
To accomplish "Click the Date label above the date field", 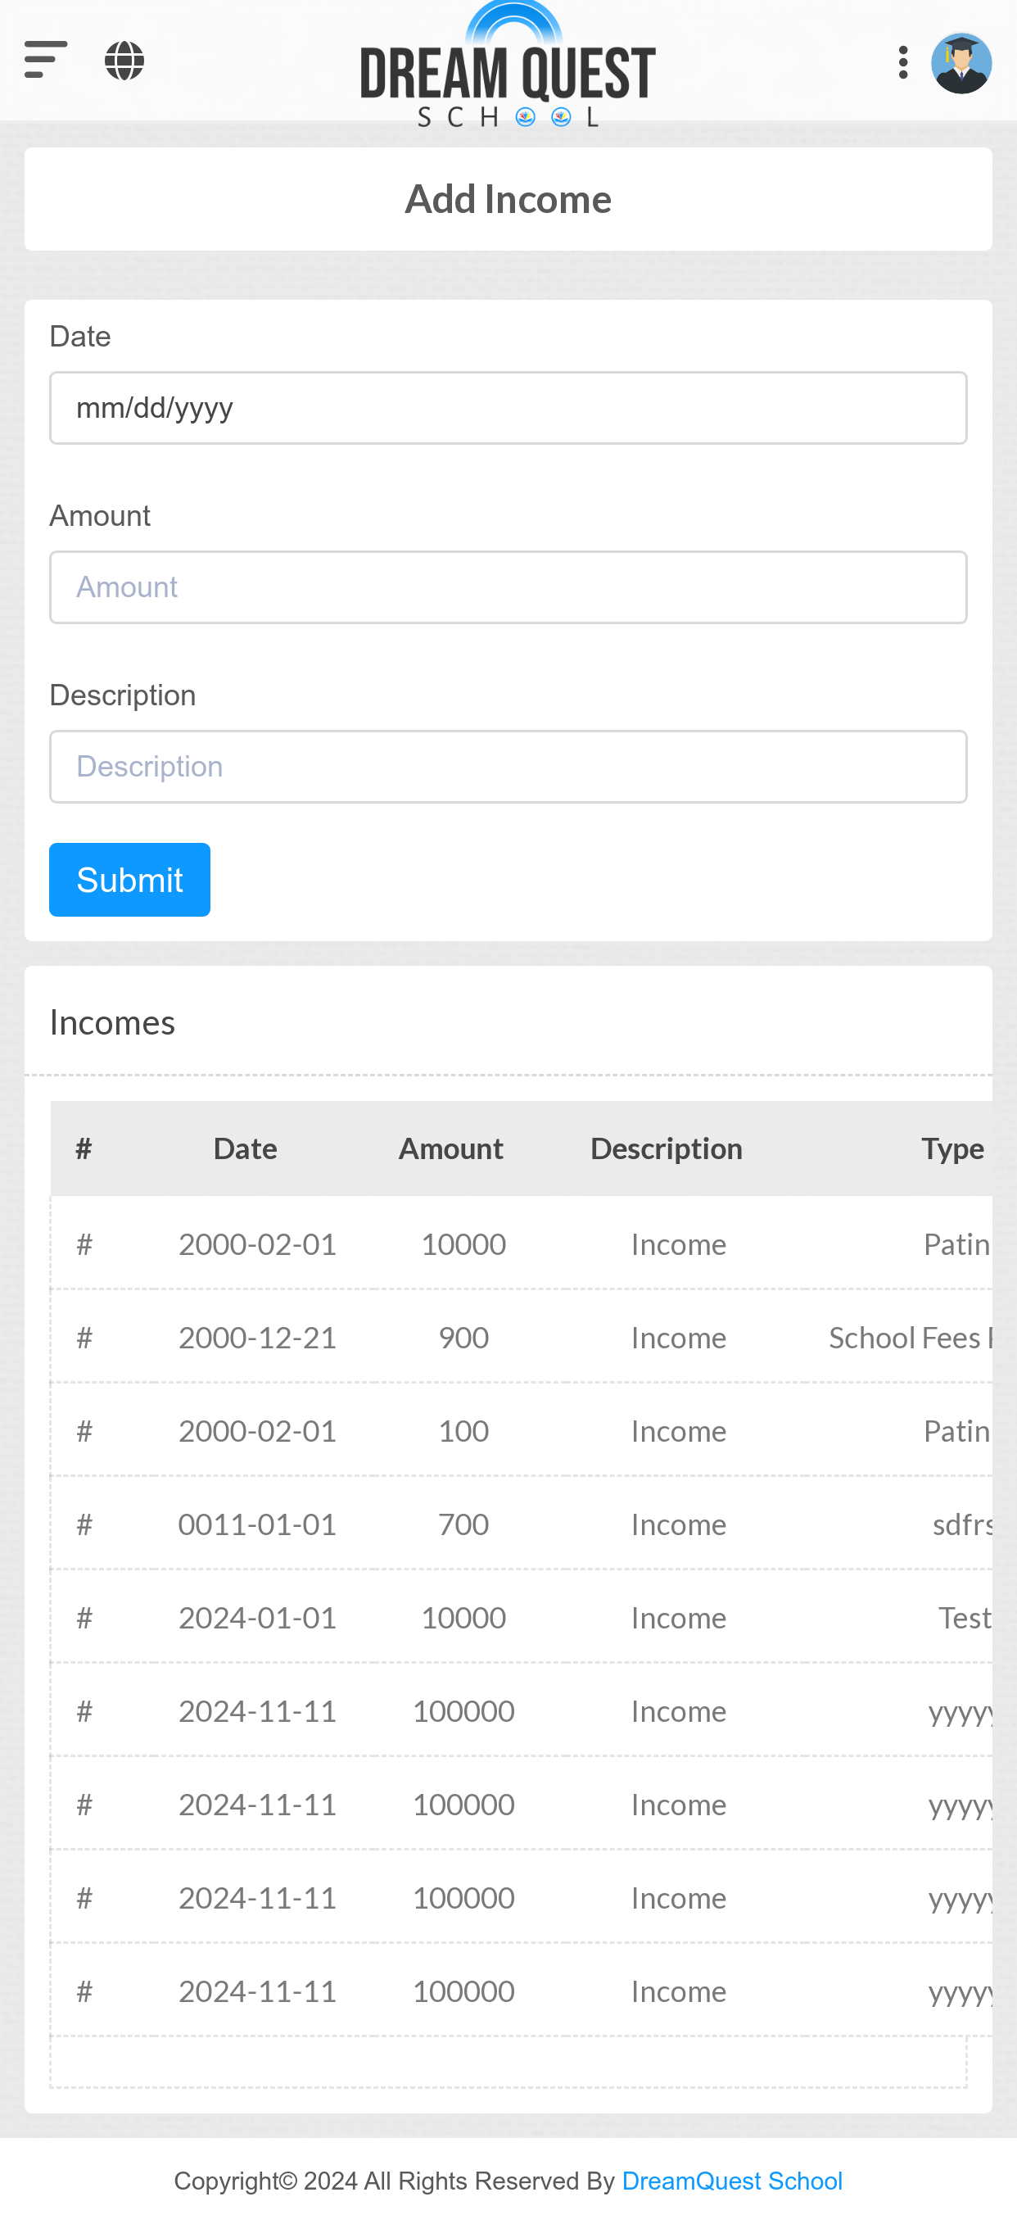I will pos(80,336).
